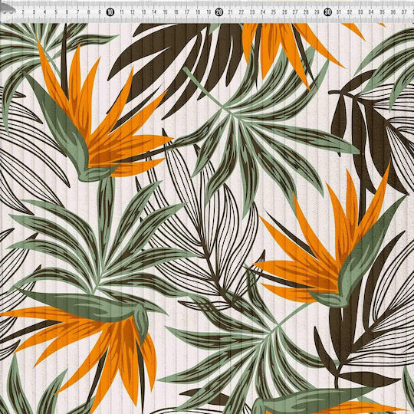Click the number 35 on ruler
Screen dimensions: 414x414
tap(382, 12)
